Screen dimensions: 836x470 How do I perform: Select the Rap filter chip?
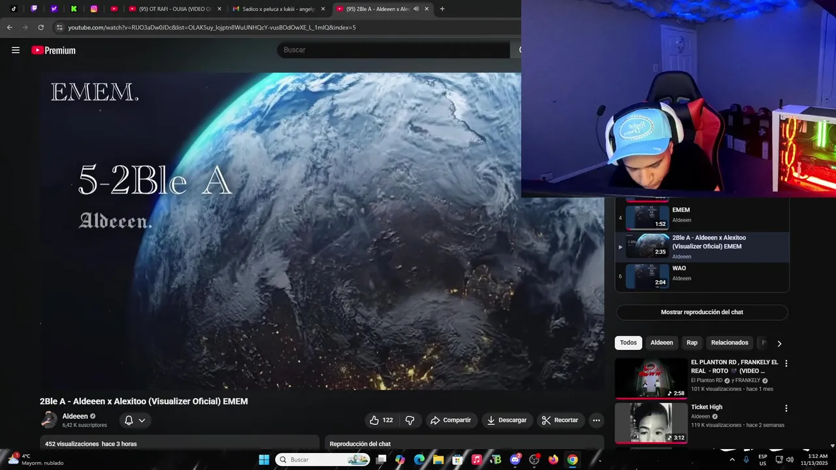pos(692,343)
